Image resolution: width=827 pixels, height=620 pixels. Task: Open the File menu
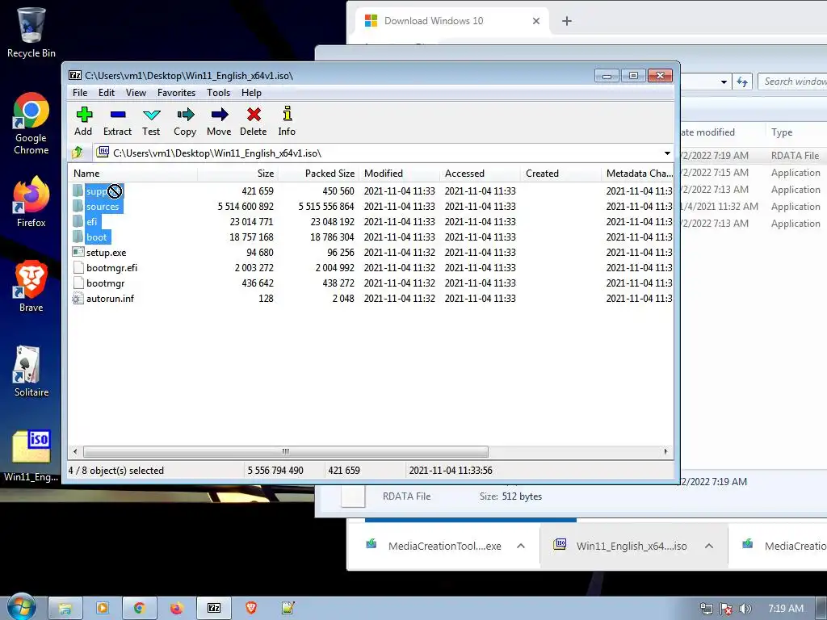click(80, 93)
